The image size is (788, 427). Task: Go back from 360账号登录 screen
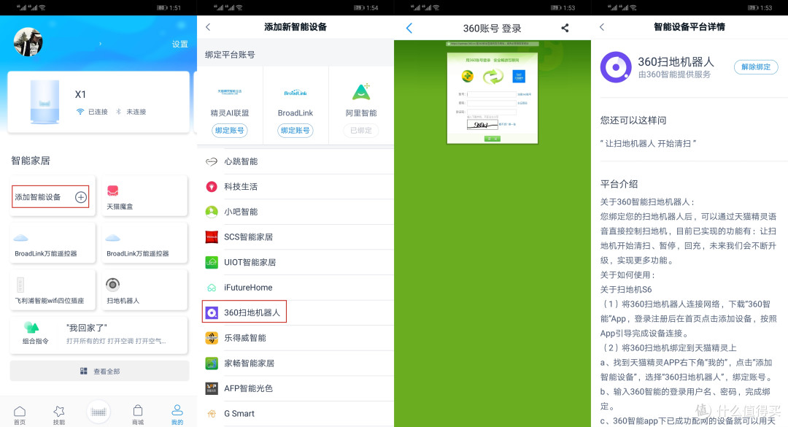click(x=409, y=28)
